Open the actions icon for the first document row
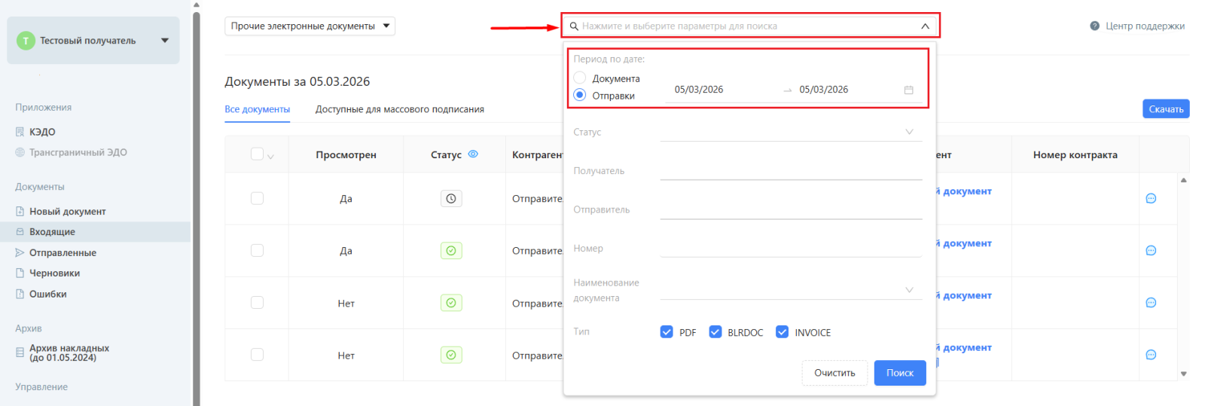Screen dimensions: 1205x406 click(1150, 199)
